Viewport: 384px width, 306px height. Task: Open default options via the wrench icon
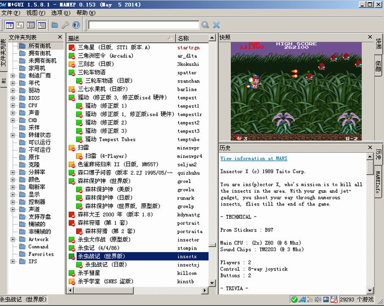click(x=65, y=25)
